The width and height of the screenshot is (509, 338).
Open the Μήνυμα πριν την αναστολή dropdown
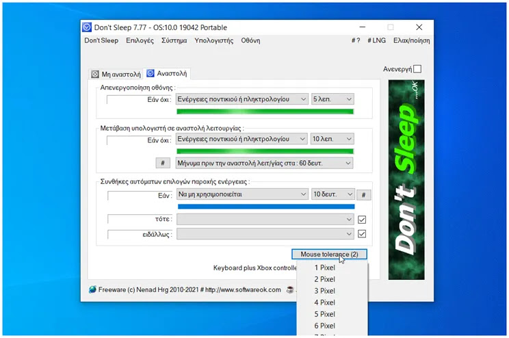click(x=264, y=163)
